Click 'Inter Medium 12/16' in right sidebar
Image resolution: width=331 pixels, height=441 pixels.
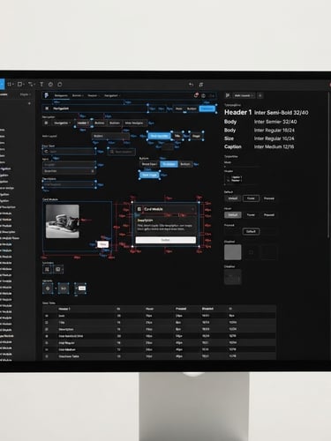(274, 146)
